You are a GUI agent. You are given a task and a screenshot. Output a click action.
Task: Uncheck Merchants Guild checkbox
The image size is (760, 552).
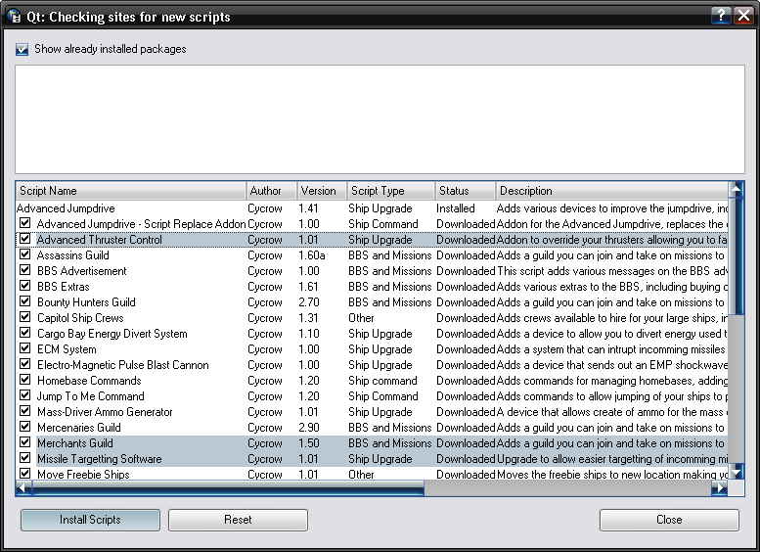[24, 442]
